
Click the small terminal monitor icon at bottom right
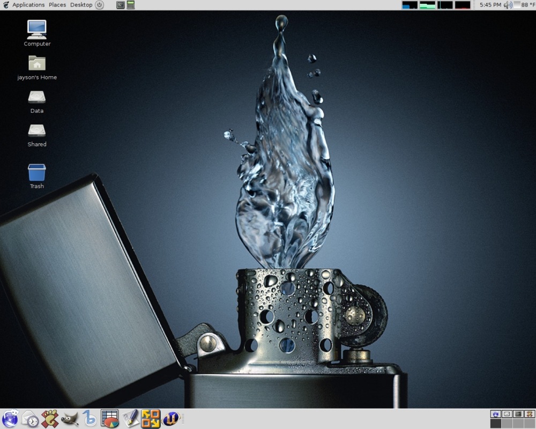pyautogui.click(x=518, y=414)
